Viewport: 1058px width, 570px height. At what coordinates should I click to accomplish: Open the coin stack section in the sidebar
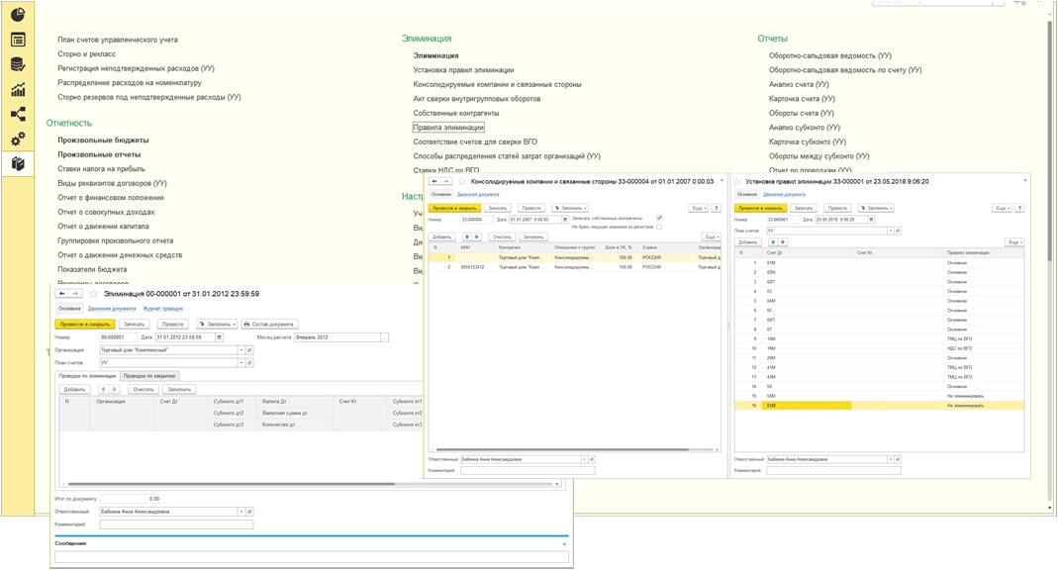(x=18, y=64)
